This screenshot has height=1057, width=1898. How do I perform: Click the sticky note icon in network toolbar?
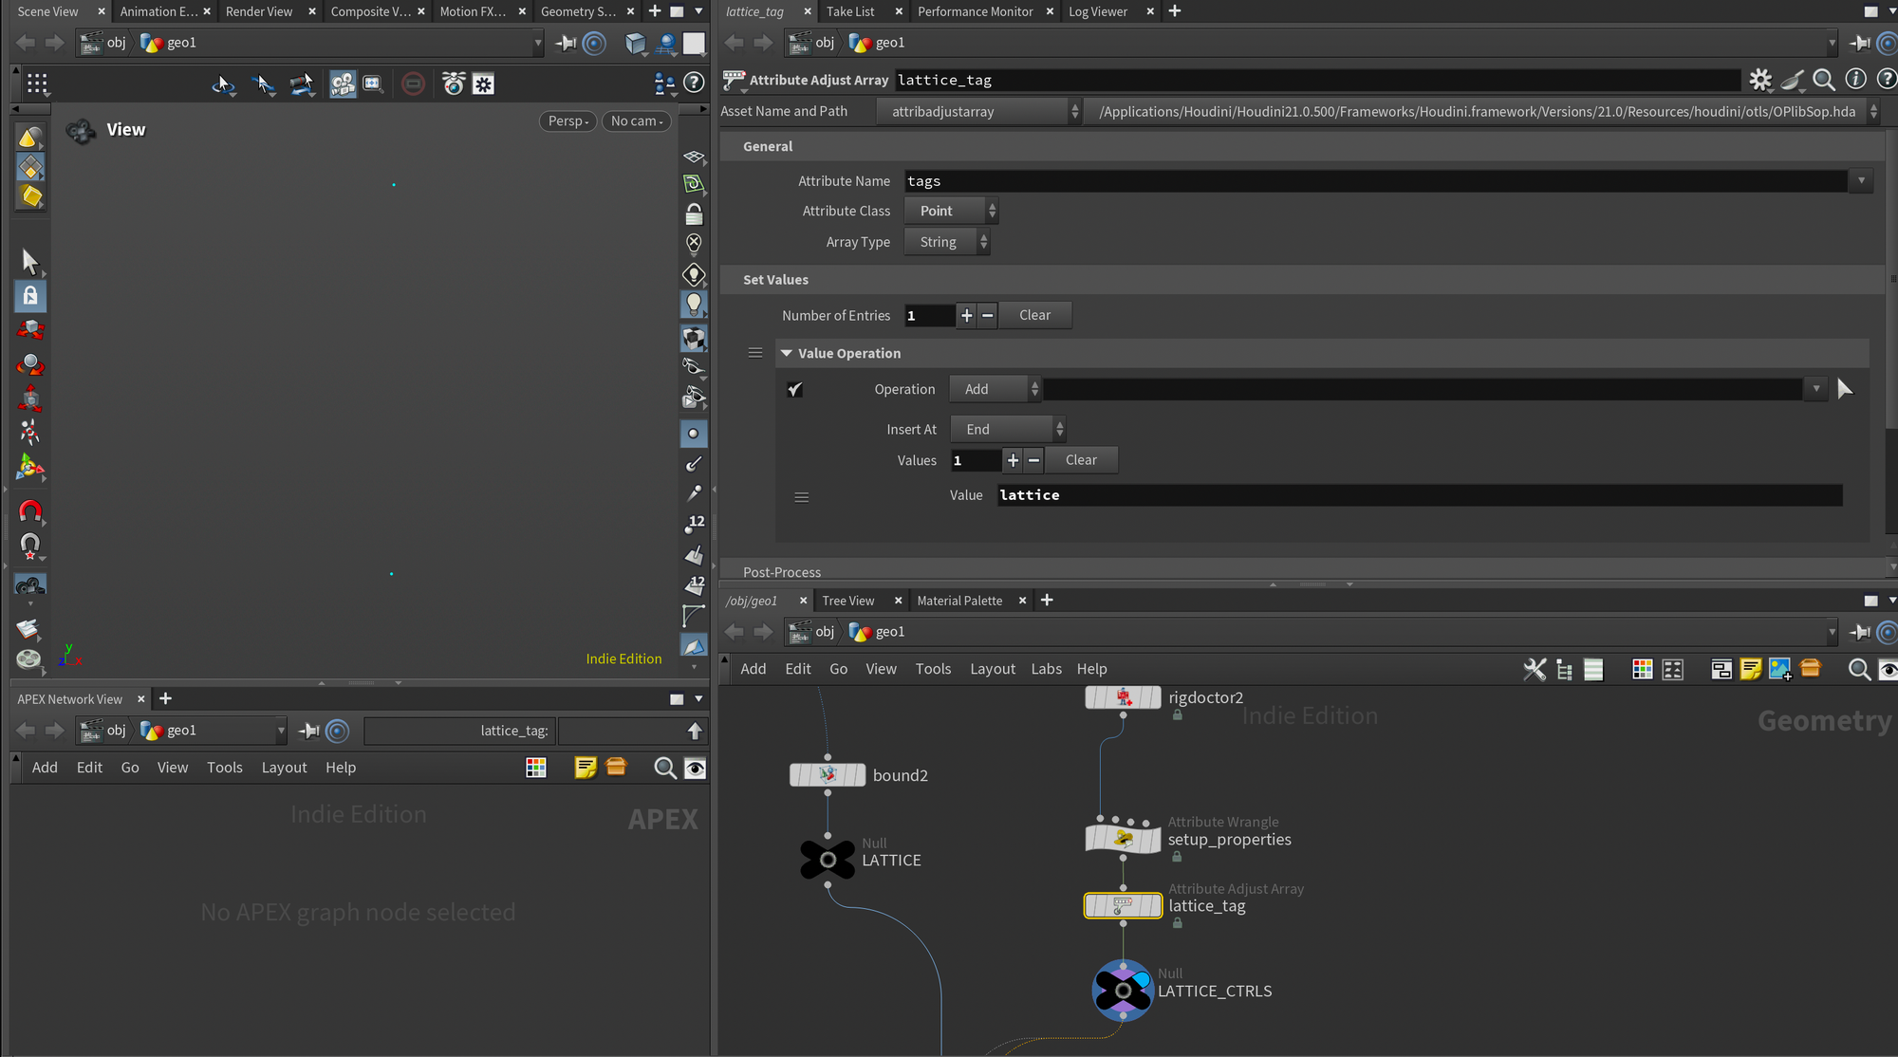pos(1750,669)
